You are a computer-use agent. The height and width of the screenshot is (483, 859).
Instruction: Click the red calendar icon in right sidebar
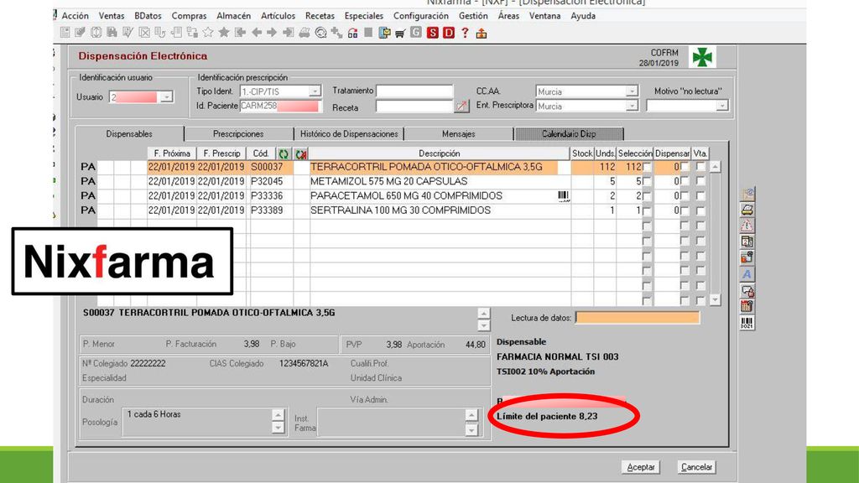(x=747, y=307)
